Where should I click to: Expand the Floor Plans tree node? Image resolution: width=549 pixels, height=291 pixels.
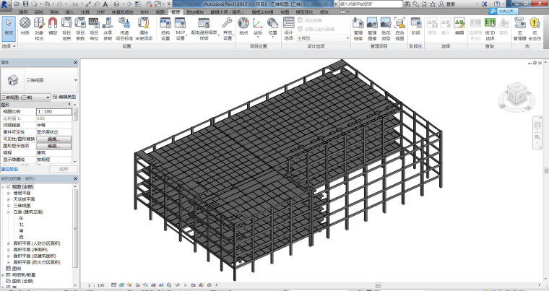click(x=9, y=193)
